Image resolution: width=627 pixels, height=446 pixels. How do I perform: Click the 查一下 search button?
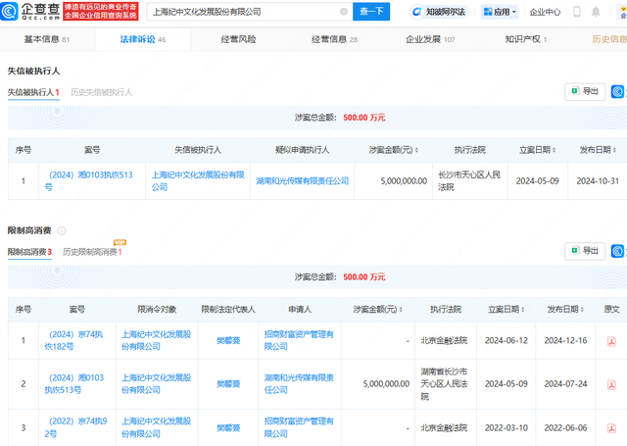pos(370,12)
